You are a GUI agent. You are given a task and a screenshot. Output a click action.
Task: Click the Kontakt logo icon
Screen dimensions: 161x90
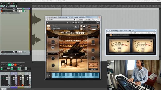(48, 23)
